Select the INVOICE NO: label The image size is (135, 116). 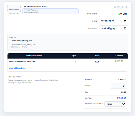click(92, 14)
